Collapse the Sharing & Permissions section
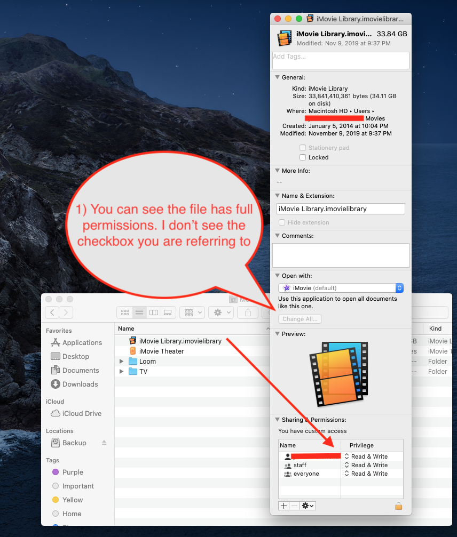 tap(278, 420)
